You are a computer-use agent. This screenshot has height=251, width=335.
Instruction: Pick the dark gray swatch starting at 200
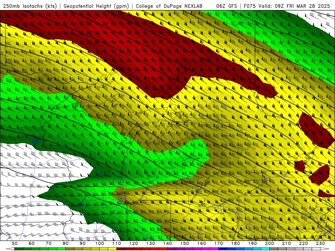point(274,248)
